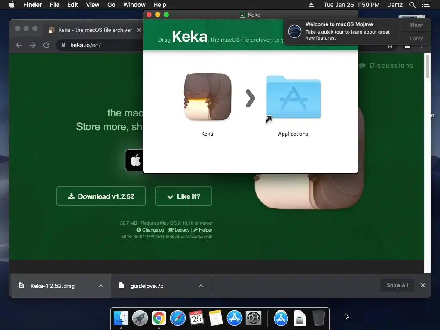Image resolution: width=440 pixels, height=330 pixels.
Task: Click the Keka-1.2.52.dmg file icon
Action: [x=21, y=286]
